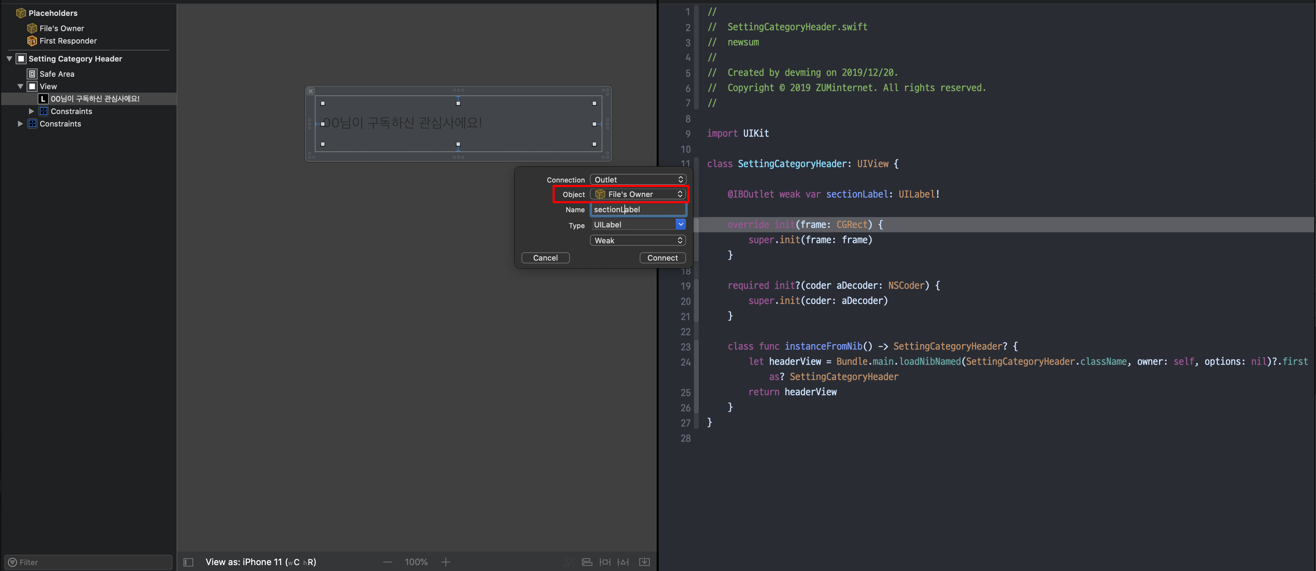This screenshot has width=1316, height=571.
Task: Select File's Owner in Placeholders
Action: 61,28
